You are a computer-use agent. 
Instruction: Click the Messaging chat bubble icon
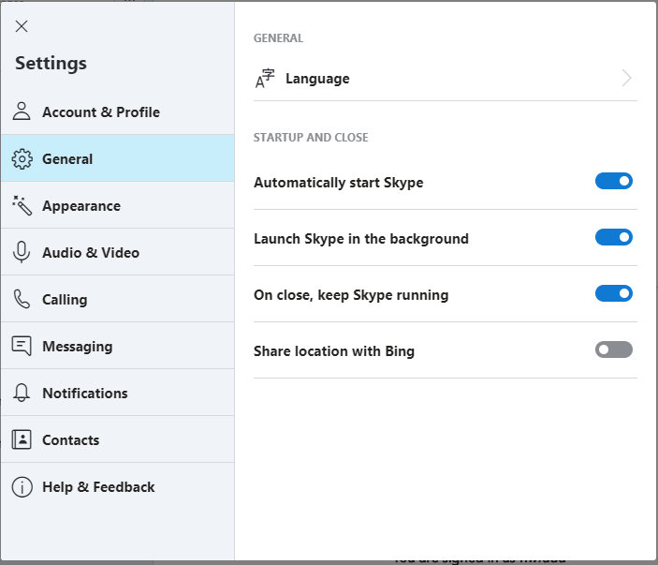click(x=22, y=346)
